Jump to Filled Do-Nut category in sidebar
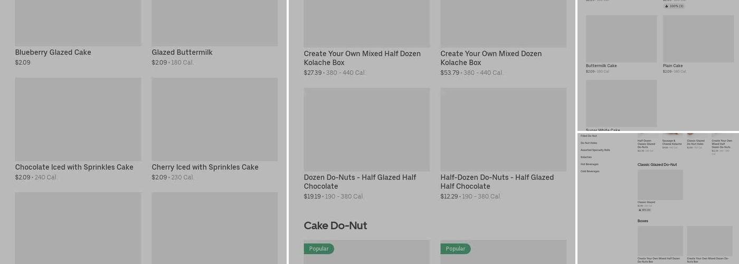 [x=589, y=136]
